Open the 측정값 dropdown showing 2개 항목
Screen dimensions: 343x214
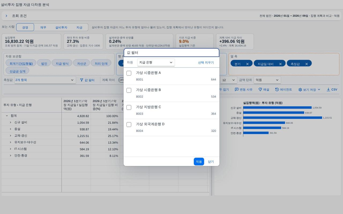(45, 80)
